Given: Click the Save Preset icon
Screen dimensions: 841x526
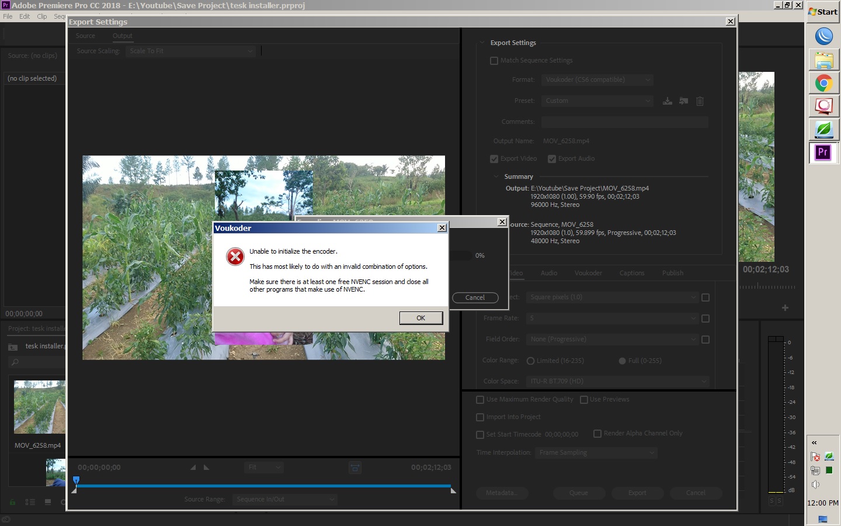Looking at the screenshot, I should coord(667,101).
